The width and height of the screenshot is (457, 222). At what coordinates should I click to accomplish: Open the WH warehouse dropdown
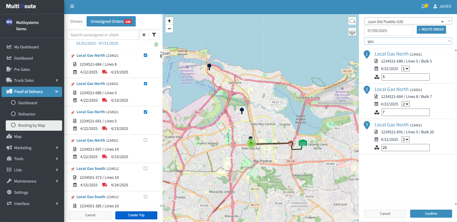[408, 41]
